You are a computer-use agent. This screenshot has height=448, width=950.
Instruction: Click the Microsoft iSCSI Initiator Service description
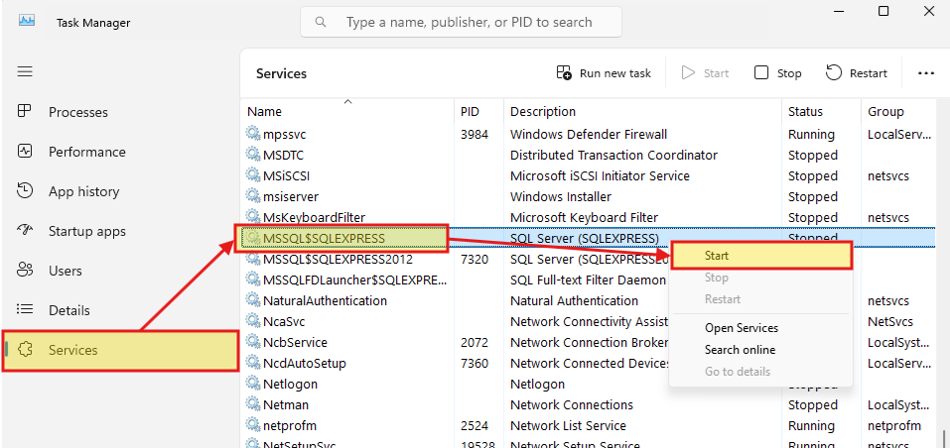(x=600, y=175)
